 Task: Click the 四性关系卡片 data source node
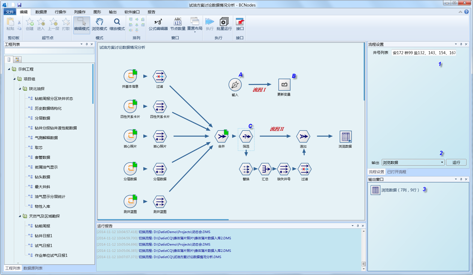coord(130,106)
